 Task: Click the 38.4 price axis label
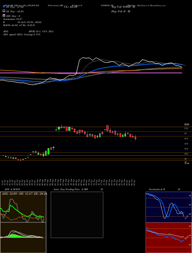click(x=186, y=149)
